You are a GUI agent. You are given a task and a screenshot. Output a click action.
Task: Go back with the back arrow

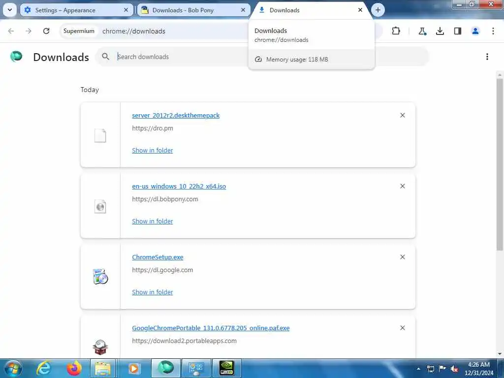pyautogui.click(x=11, y=31)
